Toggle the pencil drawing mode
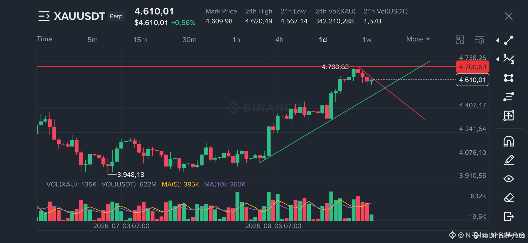This screenshot has height=243, width=528. [509, 160]
